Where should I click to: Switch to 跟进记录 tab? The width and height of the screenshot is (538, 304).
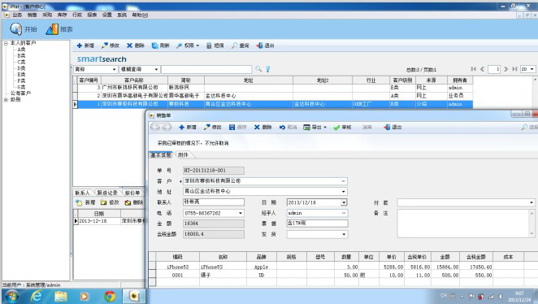click(x=107, y=193)
